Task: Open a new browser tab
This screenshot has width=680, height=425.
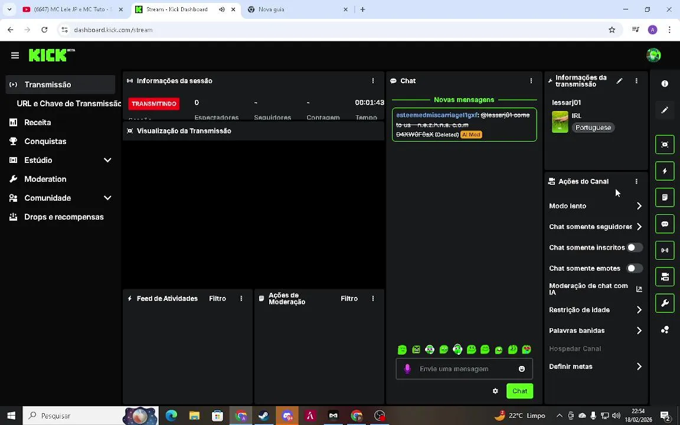Action: 362,9
